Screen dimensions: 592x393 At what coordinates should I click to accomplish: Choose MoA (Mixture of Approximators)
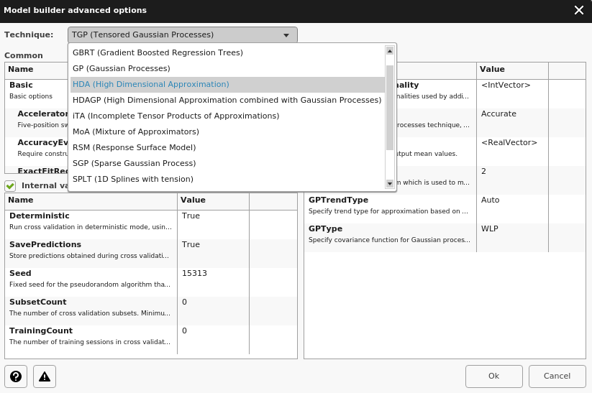[136, 131]
